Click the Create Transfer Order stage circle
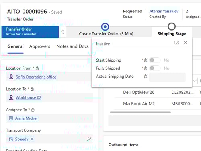 105,27
